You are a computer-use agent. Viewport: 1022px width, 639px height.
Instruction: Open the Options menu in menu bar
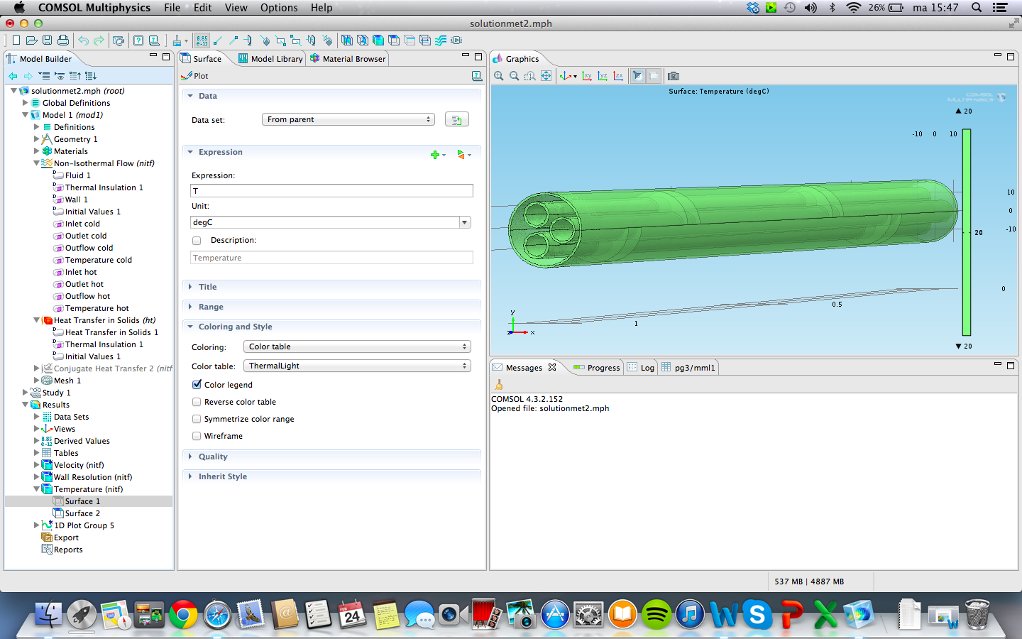pyautogui.click(x=279, y=8)
